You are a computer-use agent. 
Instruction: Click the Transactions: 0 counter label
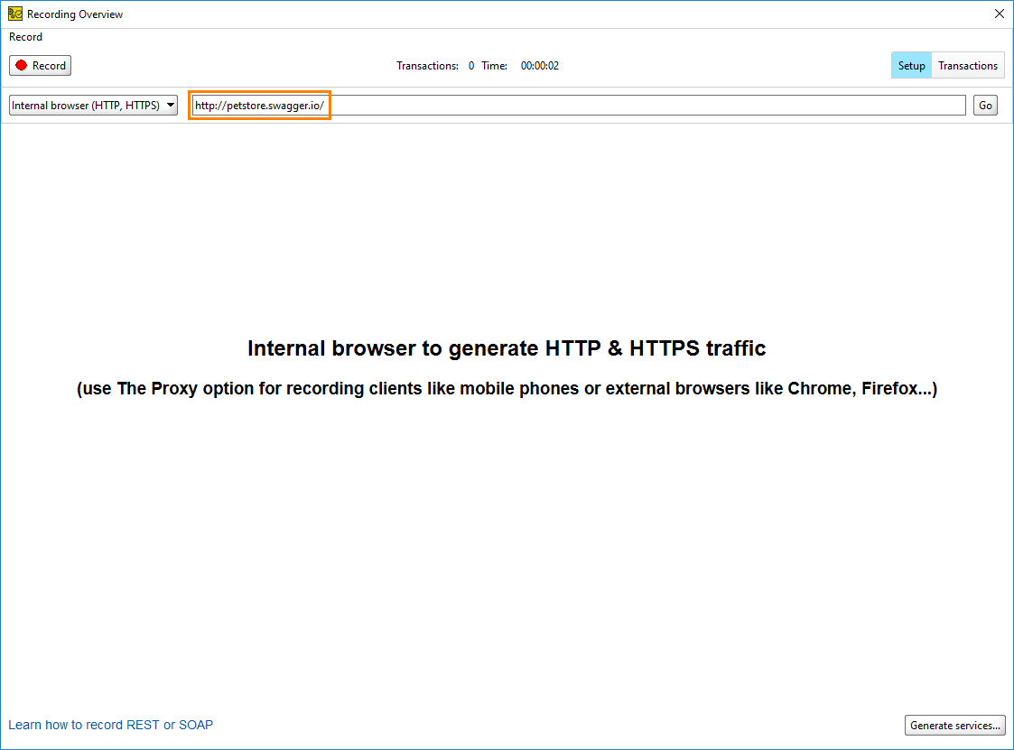tap(435, 66)
